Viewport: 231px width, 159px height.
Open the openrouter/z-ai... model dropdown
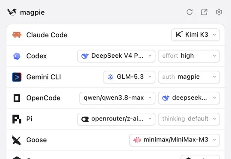click(x=116, y=119)
